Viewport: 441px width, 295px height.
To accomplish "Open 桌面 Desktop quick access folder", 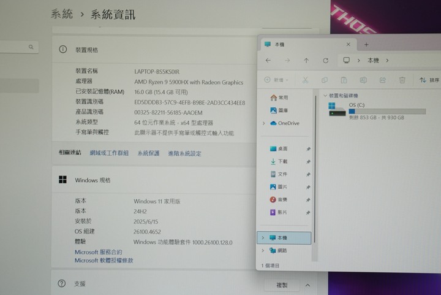I will (x=279, y=148).
